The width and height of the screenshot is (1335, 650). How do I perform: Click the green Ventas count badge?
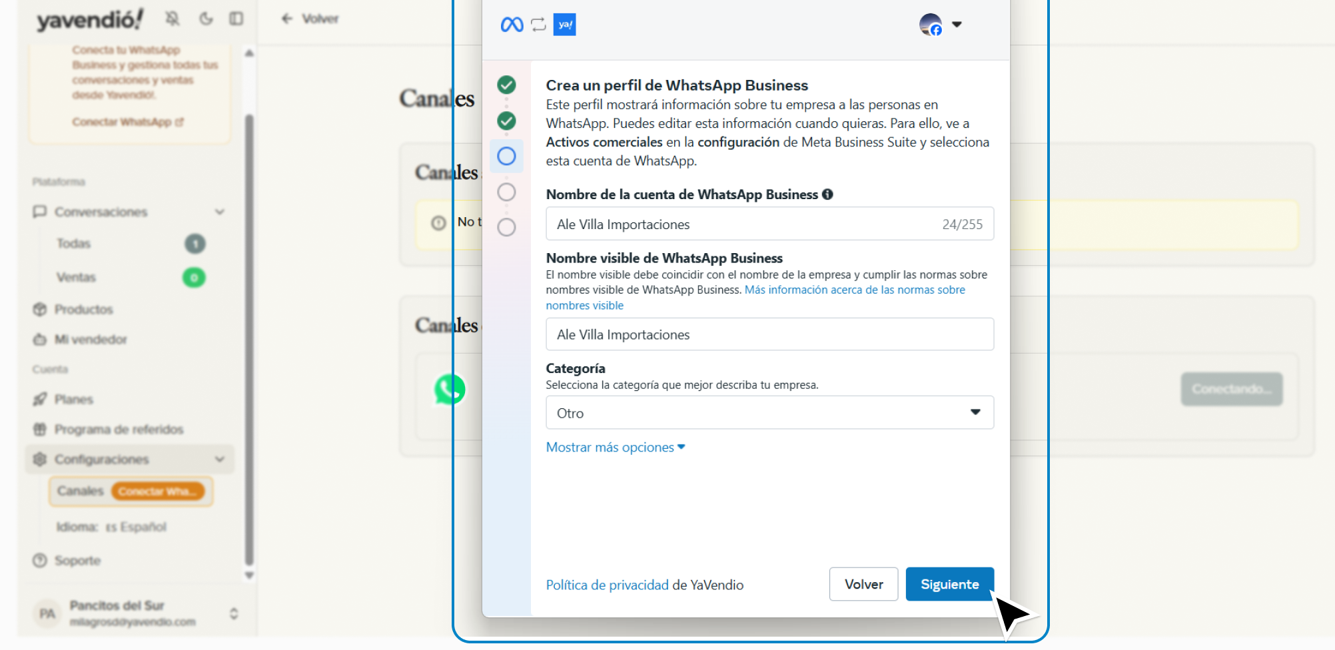[x=194, y=277]
